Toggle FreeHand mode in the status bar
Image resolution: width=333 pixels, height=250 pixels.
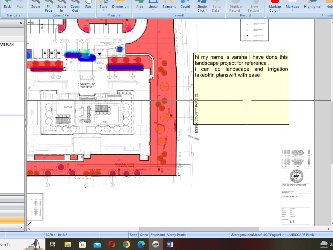click(158, 235)
